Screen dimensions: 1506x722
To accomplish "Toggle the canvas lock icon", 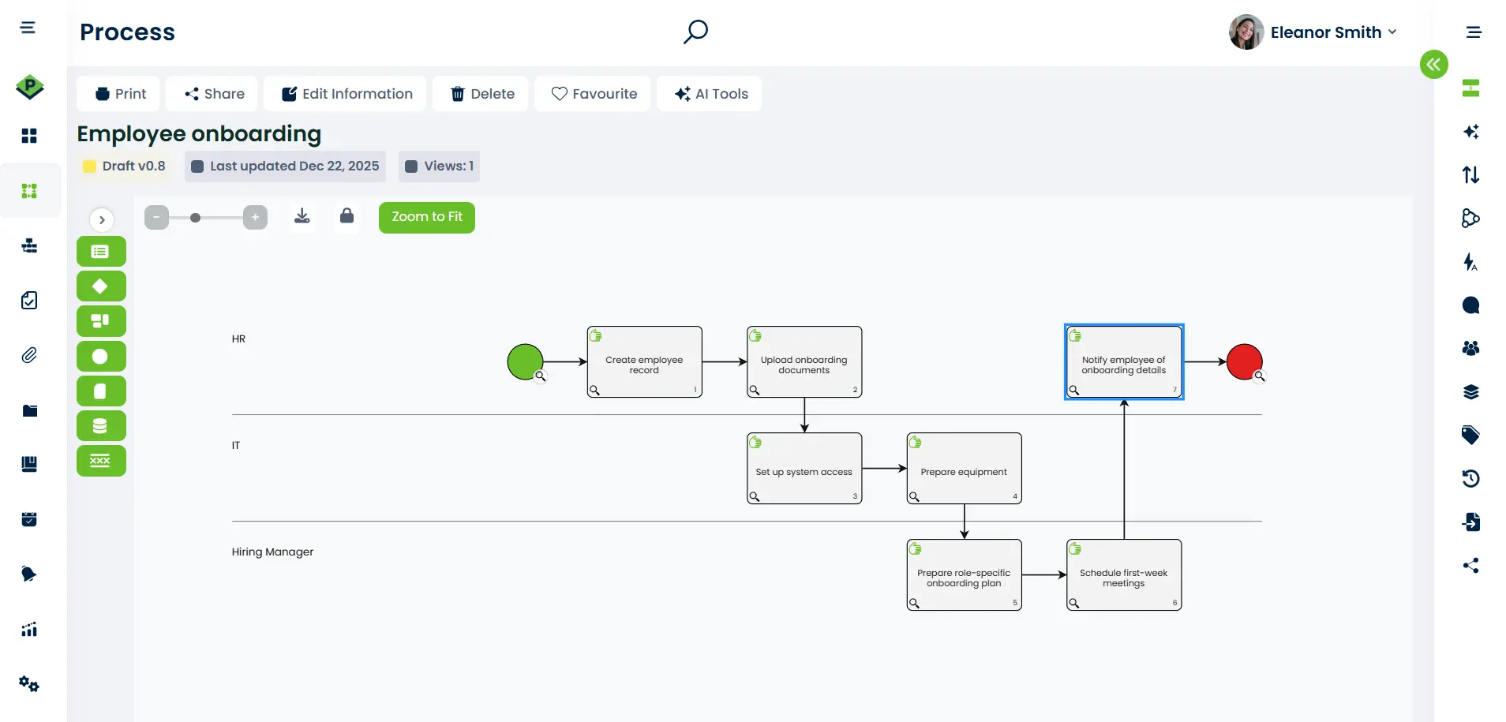I will [347, 216].
